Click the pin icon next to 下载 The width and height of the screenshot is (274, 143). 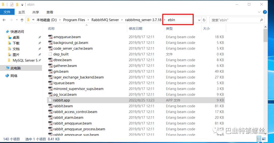click(x=40, y=43)
